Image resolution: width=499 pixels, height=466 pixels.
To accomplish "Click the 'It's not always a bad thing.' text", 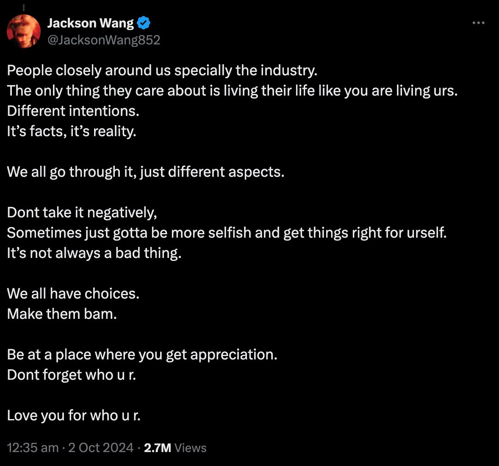I will (94, 253).
